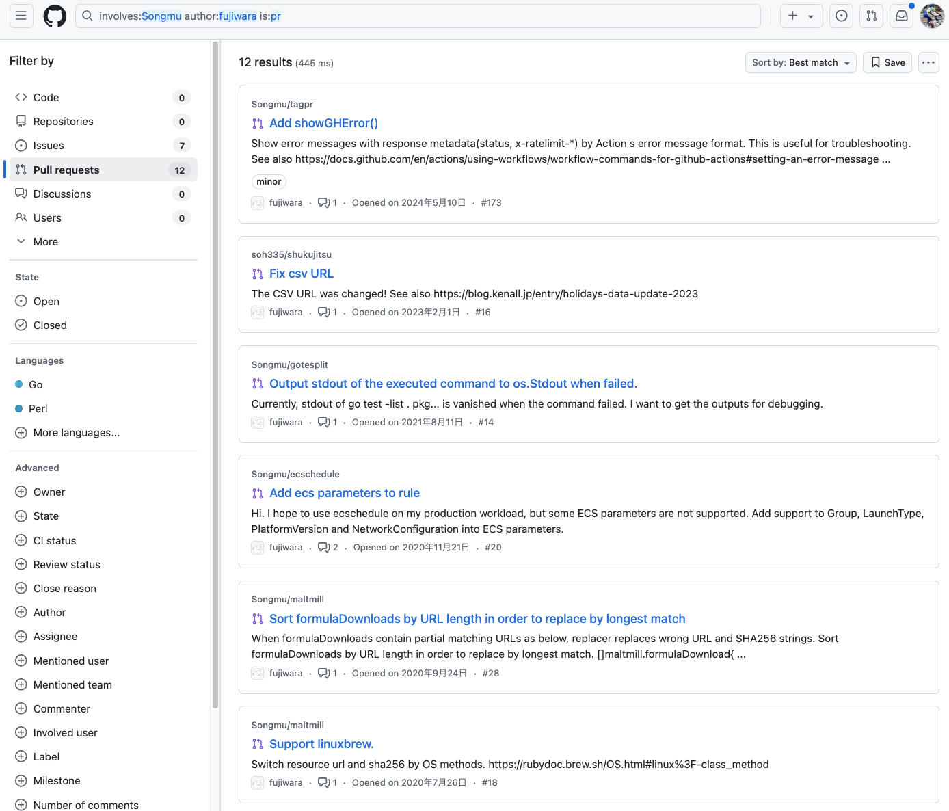949x811 pixels.
Task: Open the hamburger navigation menu
Action: tap(21, 16)
